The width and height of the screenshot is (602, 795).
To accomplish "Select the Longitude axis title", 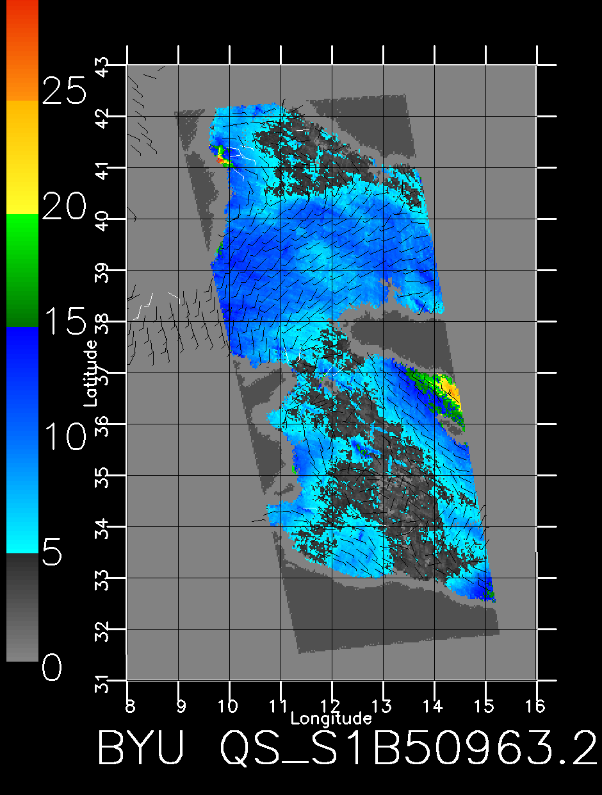I will [x=331, y=717].
